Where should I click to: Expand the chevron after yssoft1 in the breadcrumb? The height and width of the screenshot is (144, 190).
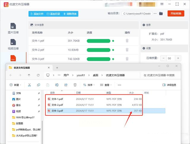tap(89, 75)
